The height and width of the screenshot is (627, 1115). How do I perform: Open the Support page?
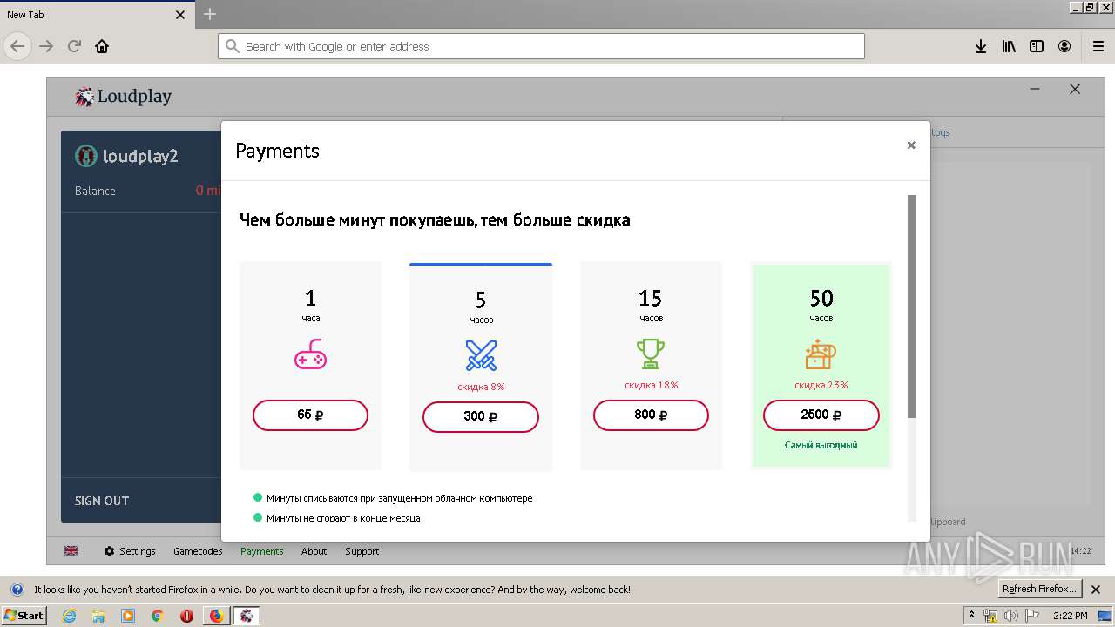click(362, 551)
